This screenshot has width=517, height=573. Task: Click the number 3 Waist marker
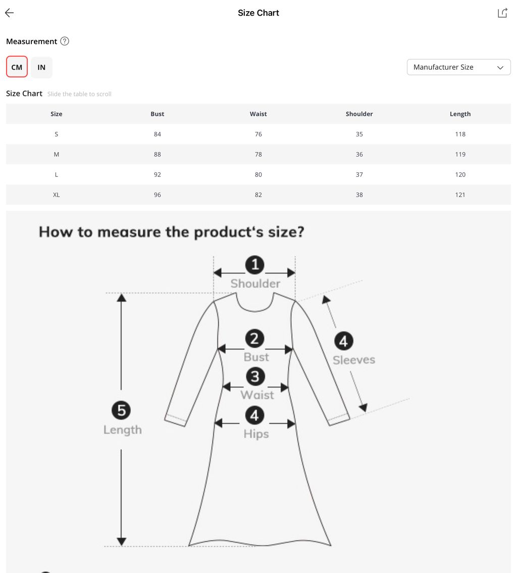(x=255, y=376)
